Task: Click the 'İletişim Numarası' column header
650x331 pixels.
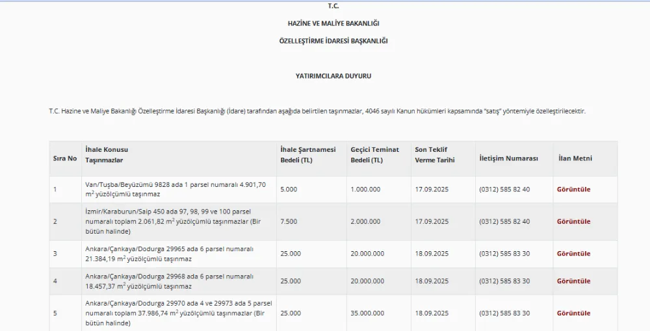Action: [509, 158]
